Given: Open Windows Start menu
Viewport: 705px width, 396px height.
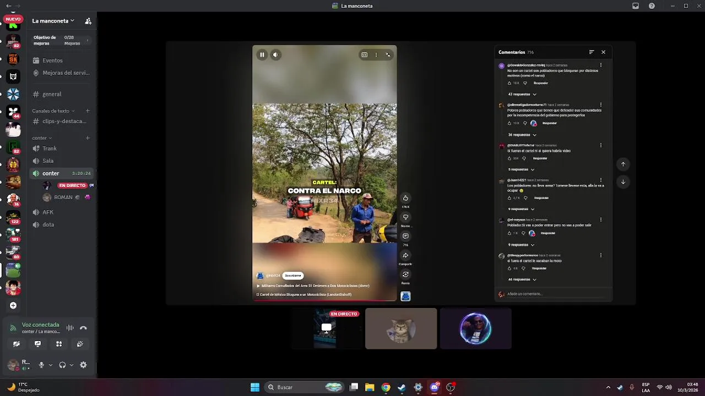Looking at the screenshot, I should [255, 387].
